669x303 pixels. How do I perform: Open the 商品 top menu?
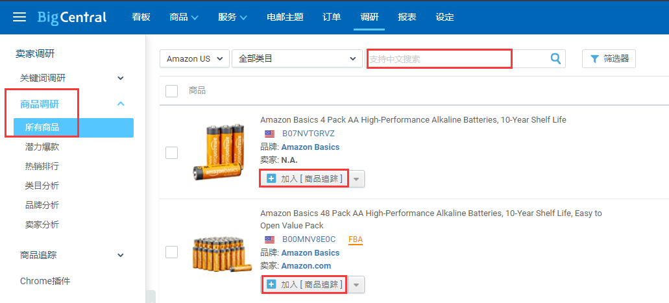click(x=184, y=17)
